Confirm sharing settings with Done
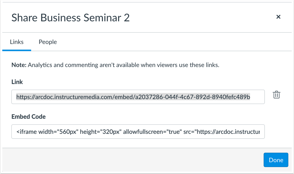Viewport: 294px width, 174px height. click(x=275, y=160)
